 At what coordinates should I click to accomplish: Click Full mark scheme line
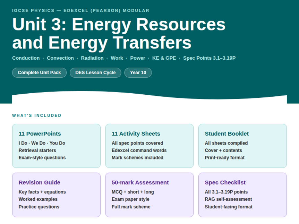131,207
